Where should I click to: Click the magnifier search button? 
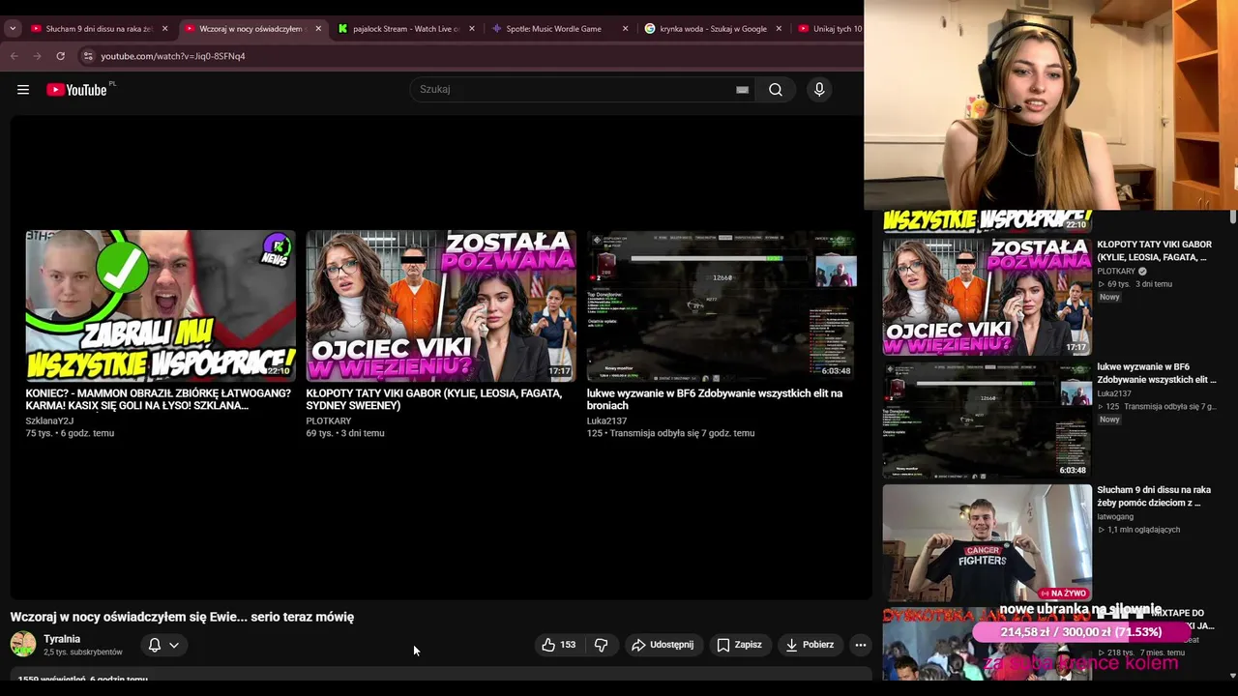(x=776, y=90)
